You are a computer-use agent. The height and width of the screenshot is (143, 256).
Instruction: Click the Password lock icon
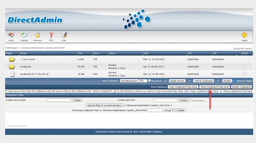click(x=38, y=35)
